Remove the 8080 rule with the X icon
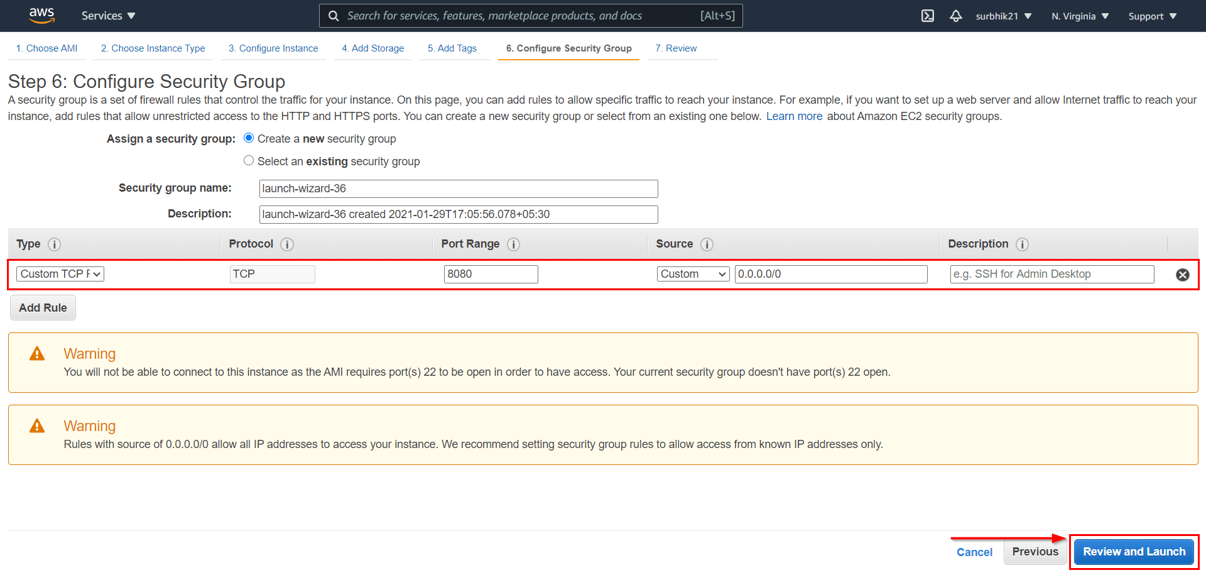1206x580 pixels. 1183,274
